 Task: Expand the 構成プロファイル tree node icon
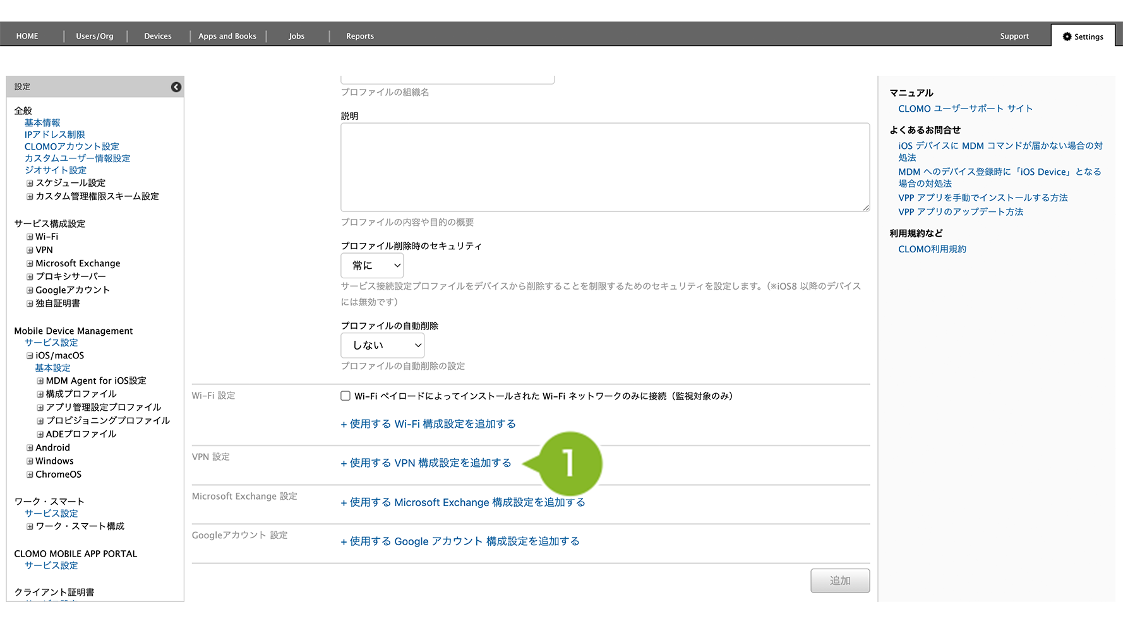[x=40, y=394]
